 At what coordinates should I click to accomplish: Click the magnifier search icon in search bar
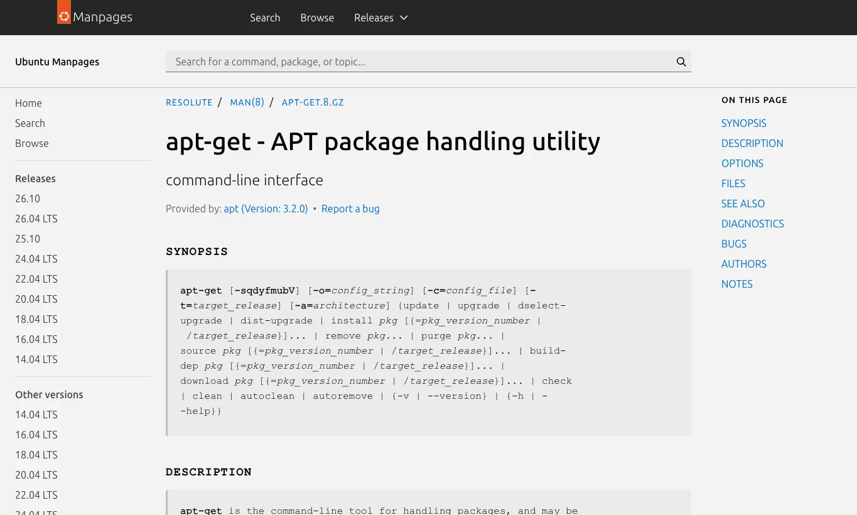681,62
